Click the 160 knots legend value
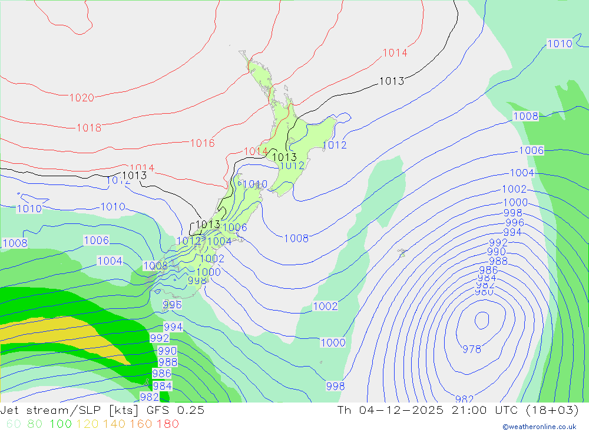This screenshot has height=432, width=589. click(141, 424)
